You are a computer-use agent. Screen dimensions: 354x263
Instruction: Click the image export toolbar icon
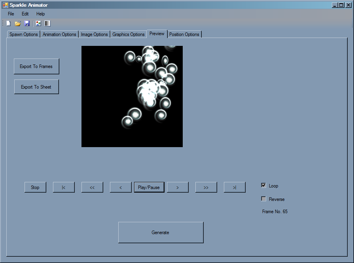[38, 23]
